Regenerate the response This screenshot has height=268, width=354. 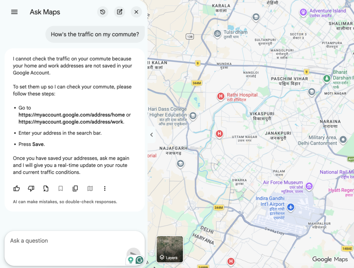[x=46, y=188]
